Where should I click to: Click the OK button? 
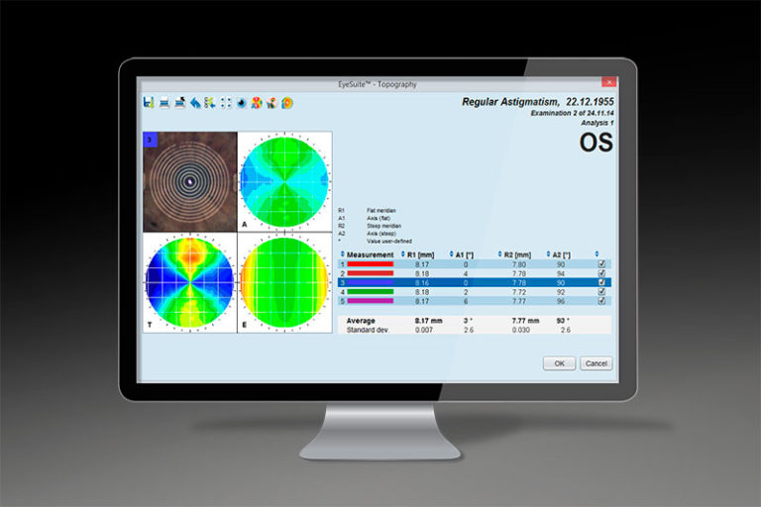tap(559, 363)
